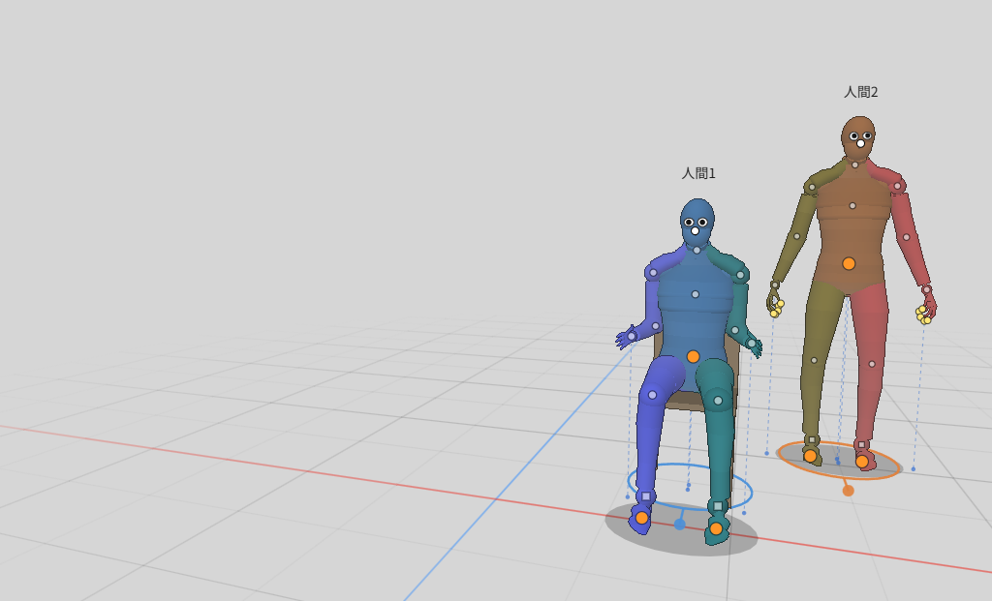Select the square ankle handle on 人間2's red leg
The width and height of the screenshot is (992, 601).
click(861, 445)
